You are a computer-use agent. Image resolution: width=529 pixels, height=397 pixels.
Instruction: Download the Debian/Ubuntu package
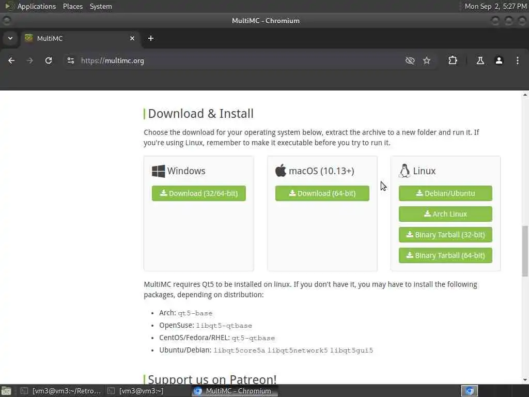click(445, 193)
